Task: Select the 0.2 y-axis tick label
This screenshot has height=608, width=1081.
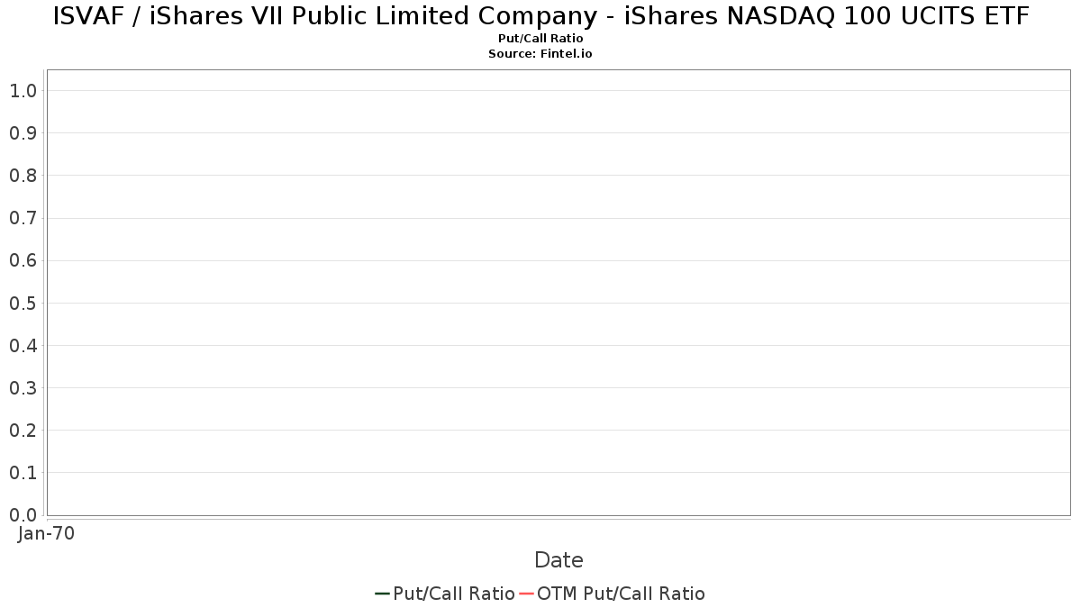Action: 23,431
